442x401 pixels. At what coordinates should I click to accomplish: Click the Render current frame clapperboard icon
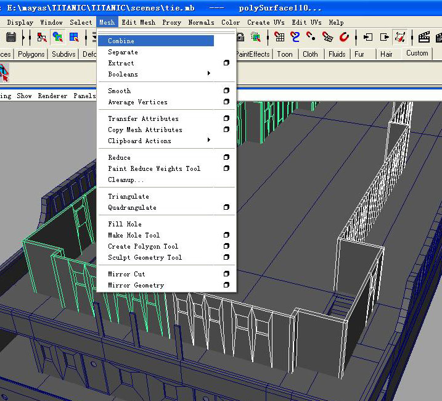[x=424, y=37]
